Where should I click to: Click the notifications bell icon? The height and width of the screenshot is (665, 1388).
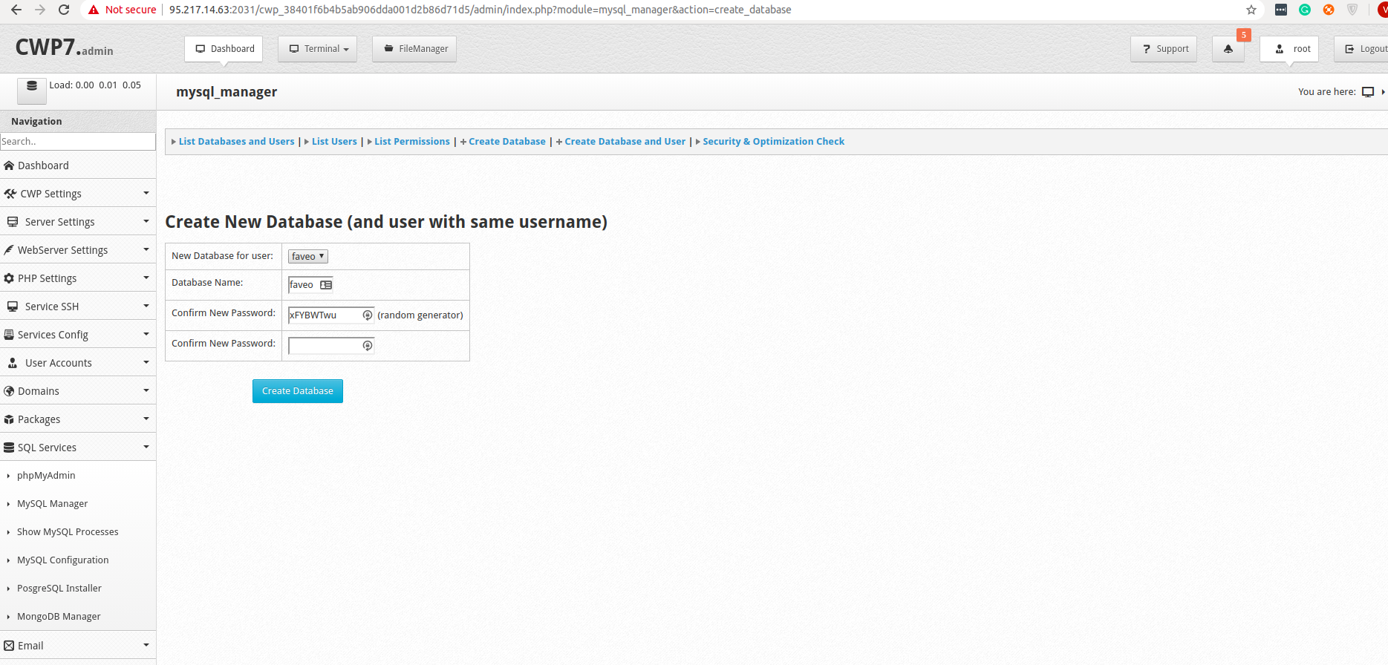coord(1228,49)
